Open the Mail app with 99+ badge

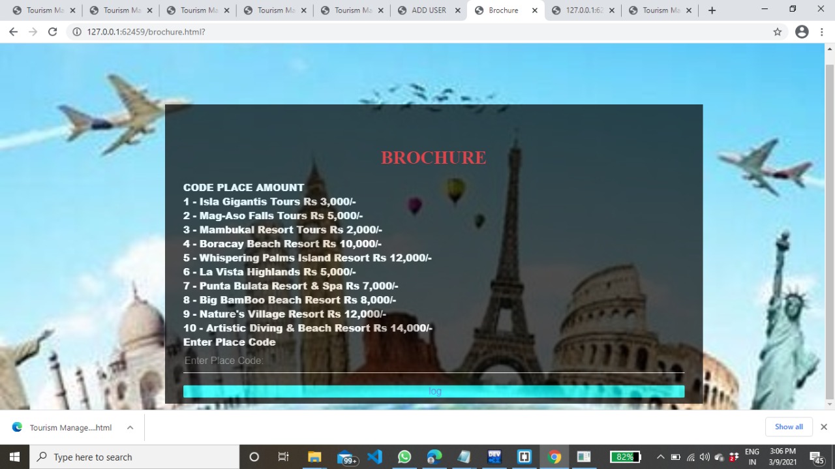point(346,457)
